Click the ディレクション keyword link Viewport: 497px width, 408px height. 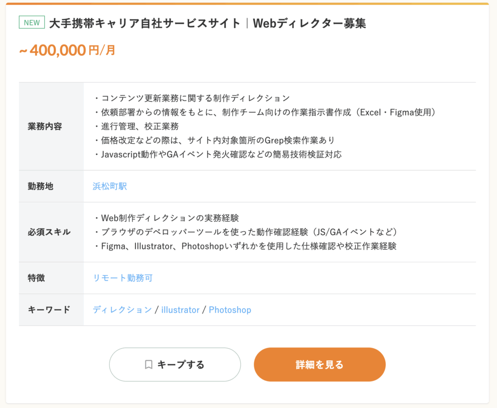point(122,310)
